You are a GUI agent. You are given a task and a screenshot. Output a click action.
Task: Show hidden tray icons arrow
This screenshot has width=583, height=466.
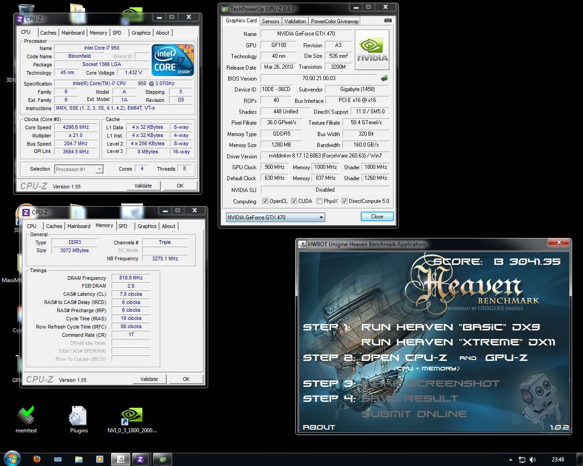click(511, 460)
